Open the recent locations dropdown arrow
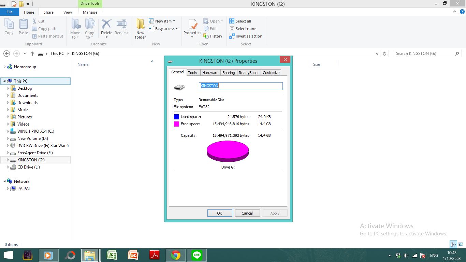This screenshot has width=466, height=262. coord(25,54)
